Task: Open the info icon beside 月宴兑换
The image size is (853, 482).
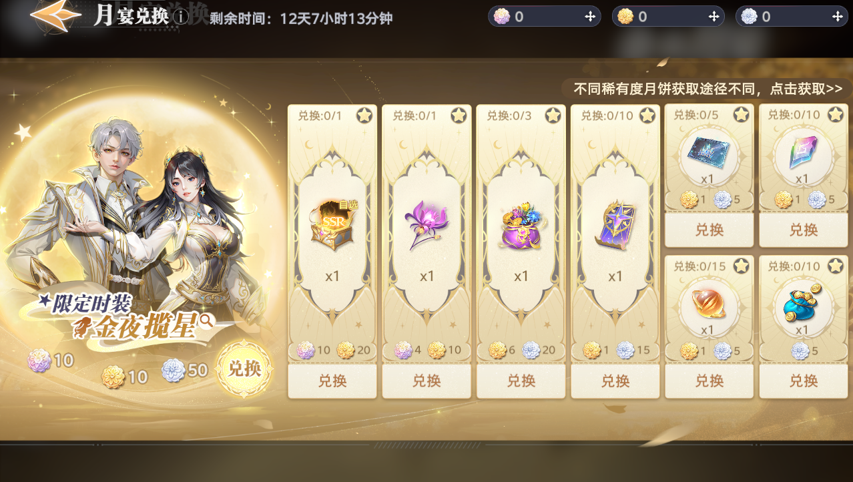Action: click(180, 16)
